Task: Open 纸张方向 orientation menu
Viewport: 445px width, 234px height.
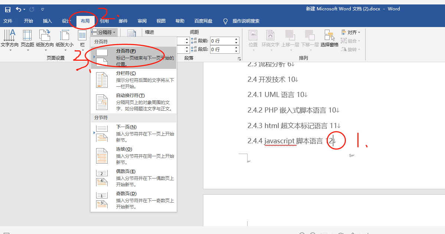Action: (x=45, y=40)
